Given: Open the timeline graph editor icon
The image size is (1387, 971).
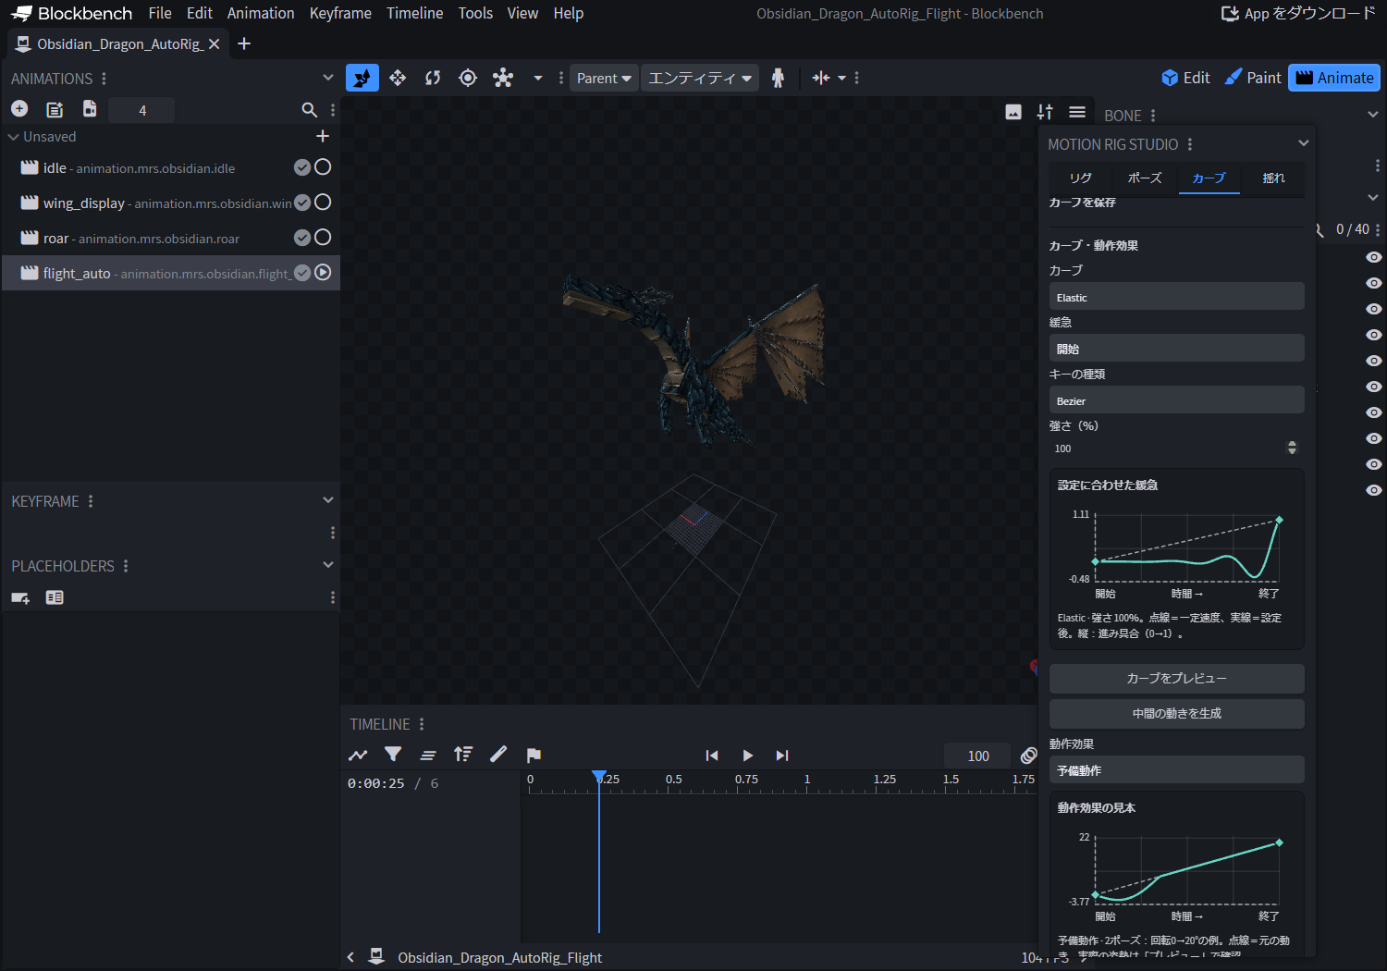Looking at the screenshot, I should click(x=358, y=755).
